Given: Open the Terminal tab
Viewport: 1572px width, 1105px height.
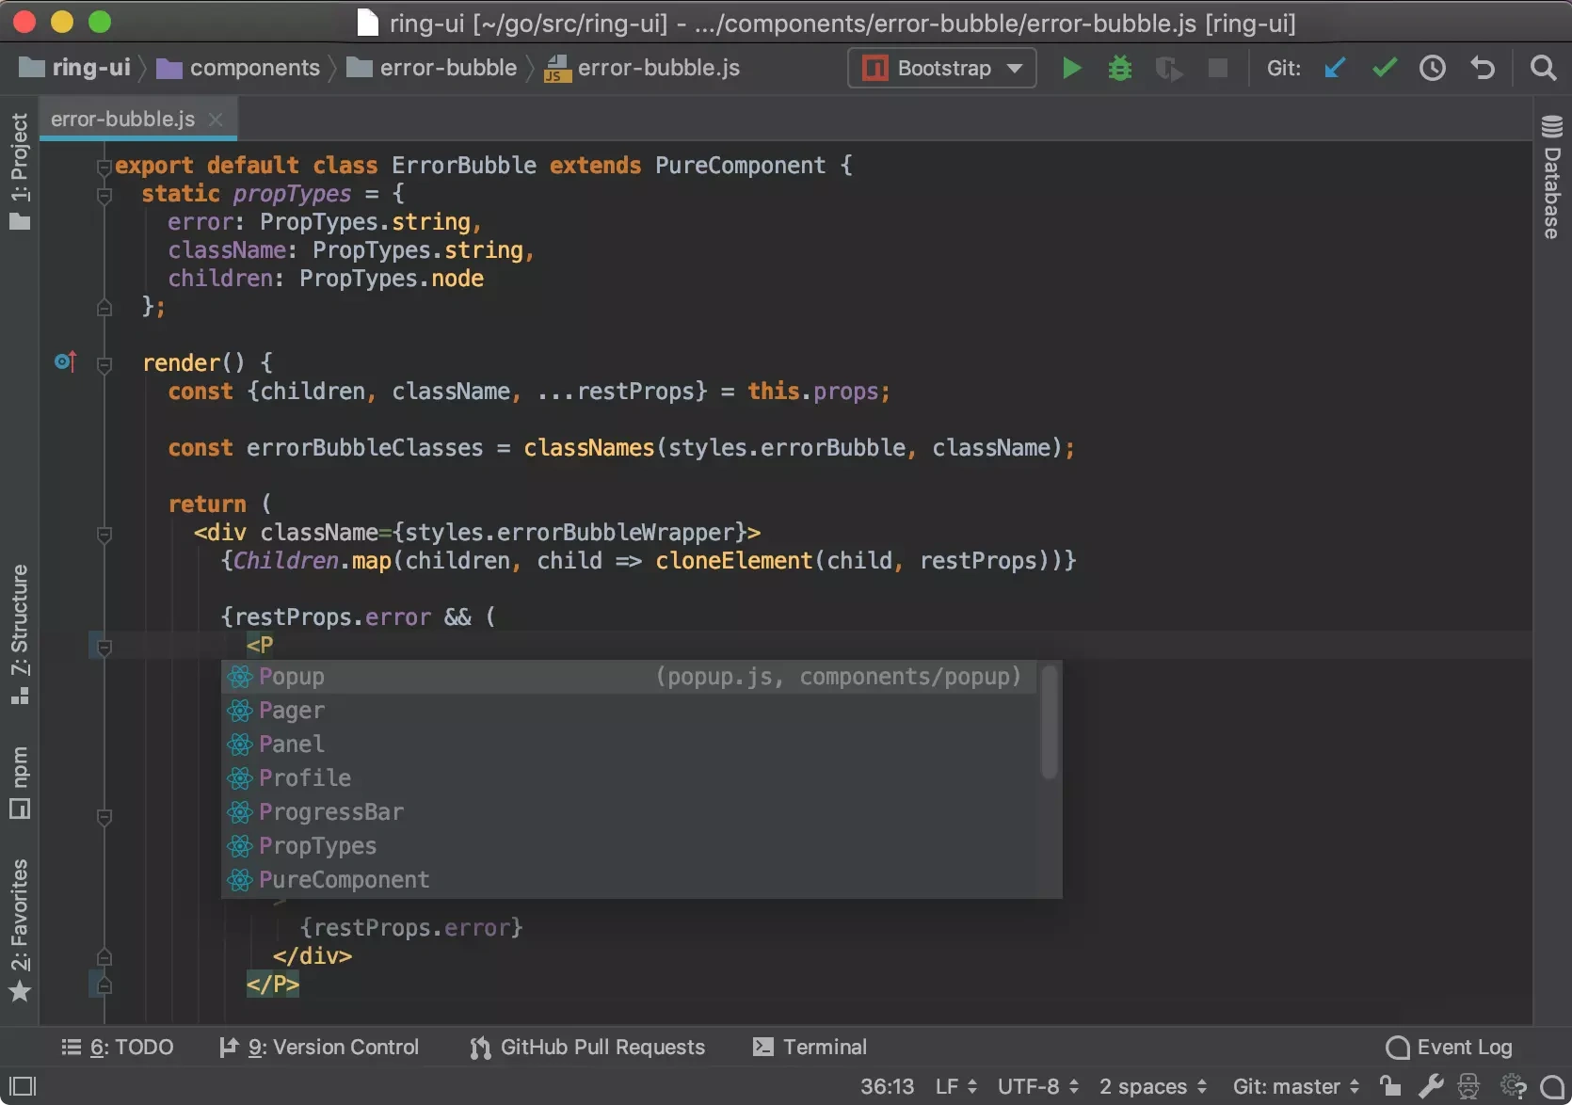Looking at the screenshot, I should [810, 1047].
